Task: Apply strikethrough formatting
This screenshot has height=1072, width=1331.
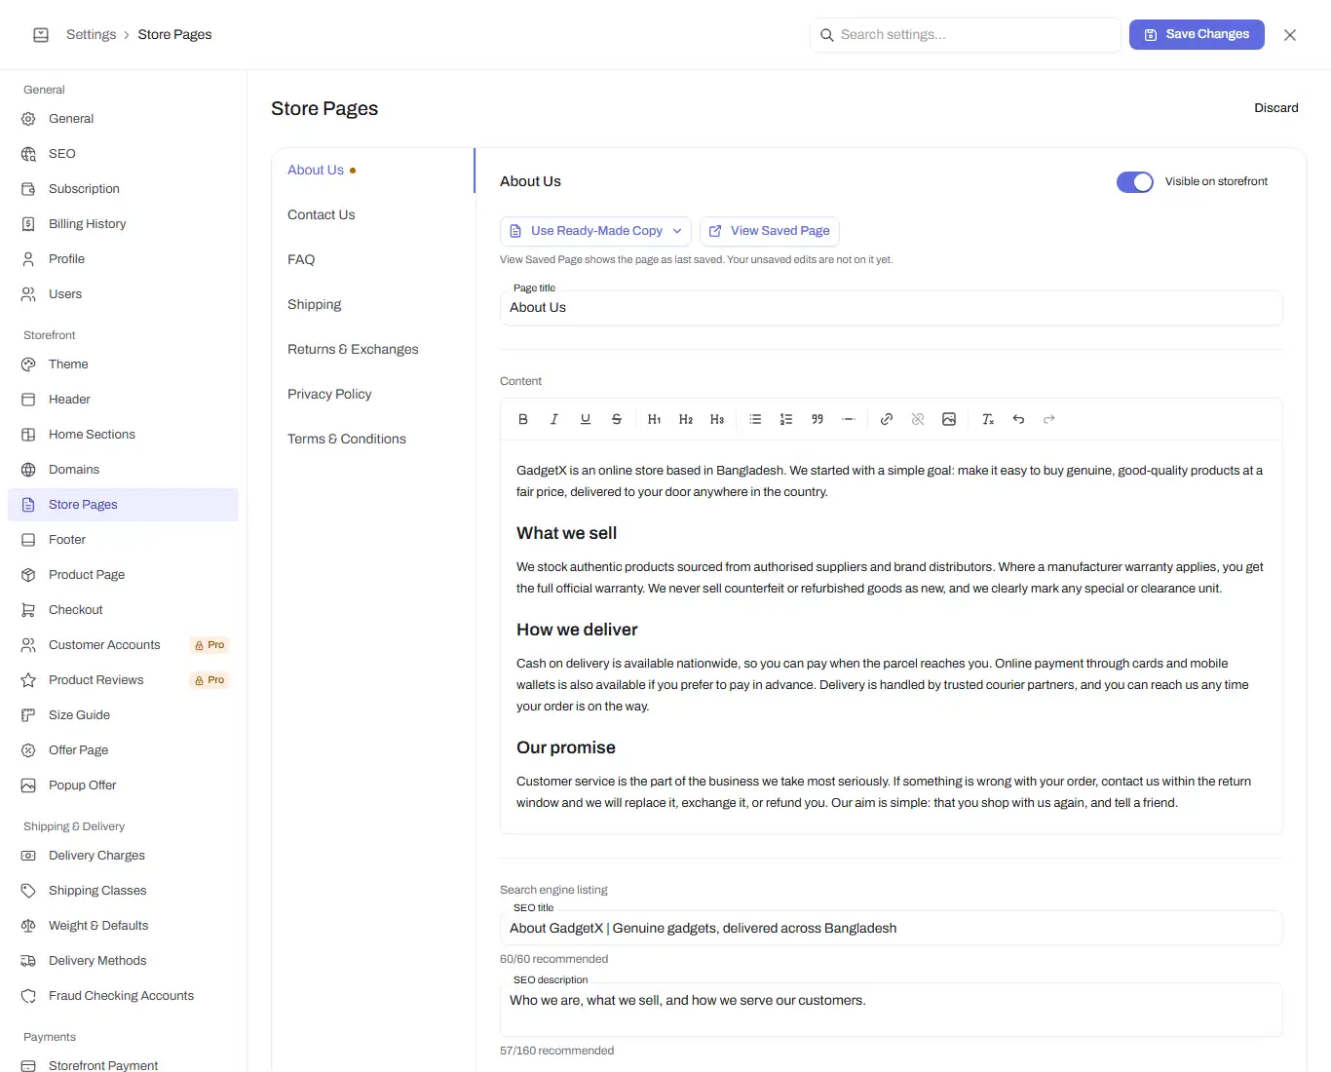Action: pos(617,419)
